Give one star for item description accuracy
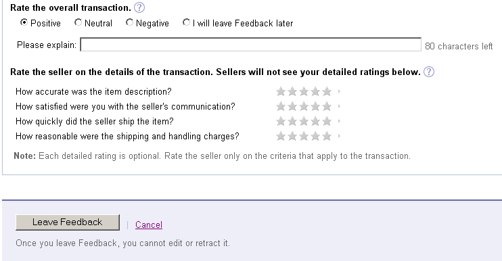Image resolution: width=502 pixels, height=261 pixels. [x=281, y=91]
